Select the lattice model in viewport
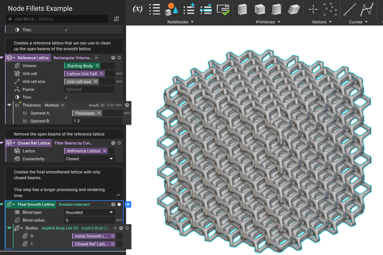 click(x=264, y=151)
